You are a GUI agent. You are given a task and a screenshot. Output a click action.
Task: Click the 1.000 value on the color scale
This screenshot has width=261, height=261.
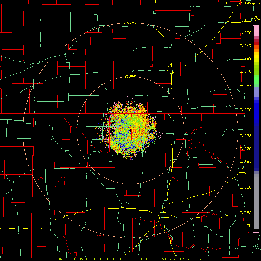[246, 32]
